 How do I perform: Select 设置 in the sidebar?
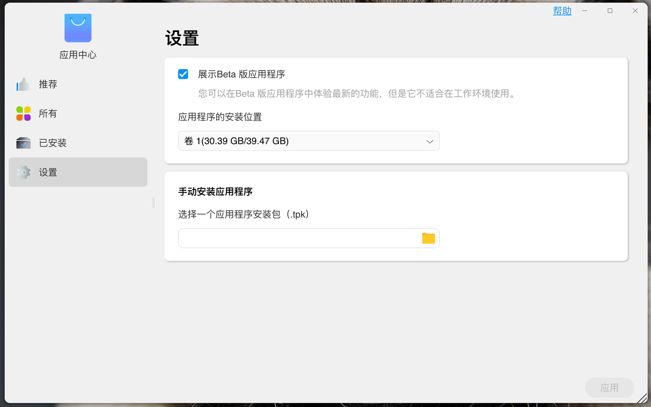[x=48, y=172]
